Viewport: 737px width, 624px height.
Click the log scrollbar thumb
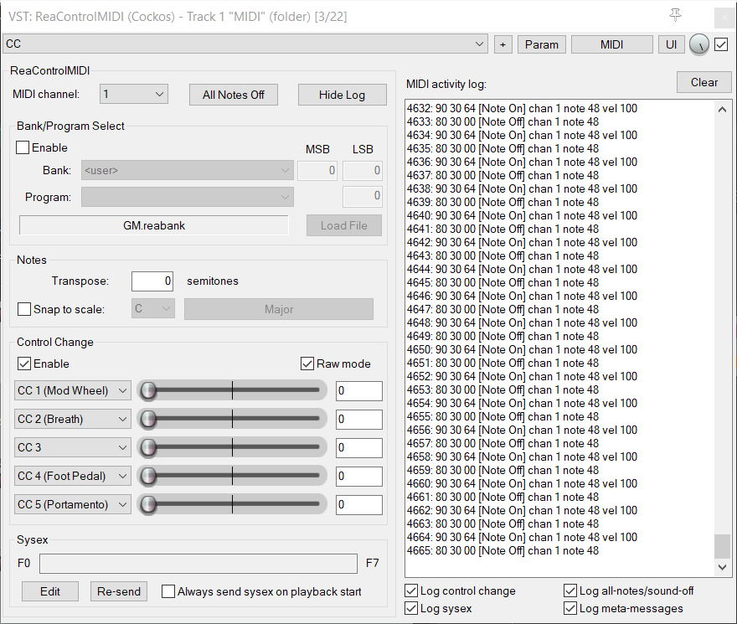(x=723, y=545)
